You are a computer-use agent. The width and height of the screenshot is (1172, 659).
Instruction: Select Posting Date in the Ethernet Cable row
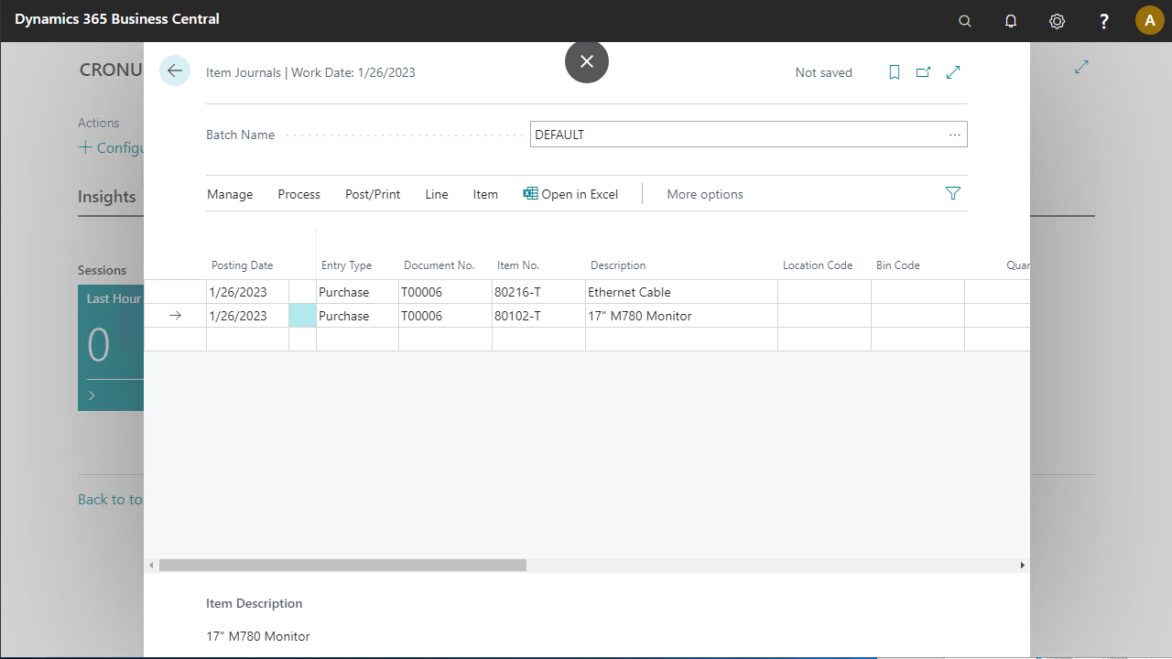click(247, 292)
